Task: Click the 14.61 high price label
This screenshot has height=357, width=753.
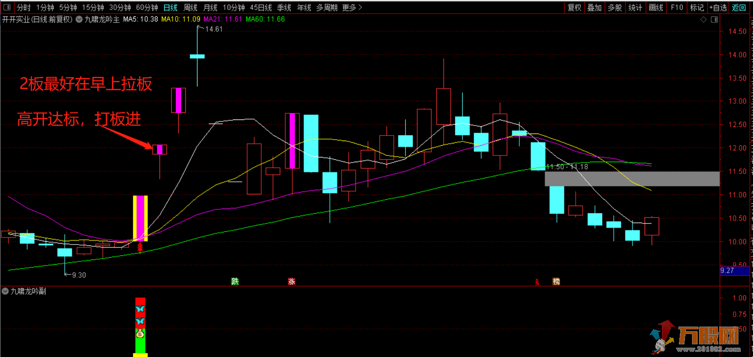Action: click(x=214, y=29)
